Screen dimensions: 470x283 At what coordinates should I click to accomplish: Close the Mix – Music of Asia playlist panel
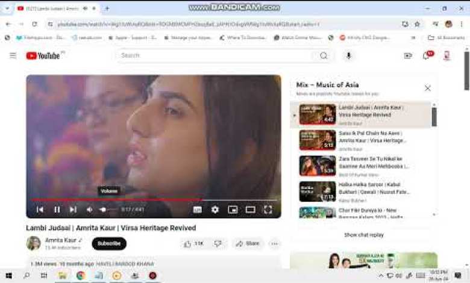428,88
